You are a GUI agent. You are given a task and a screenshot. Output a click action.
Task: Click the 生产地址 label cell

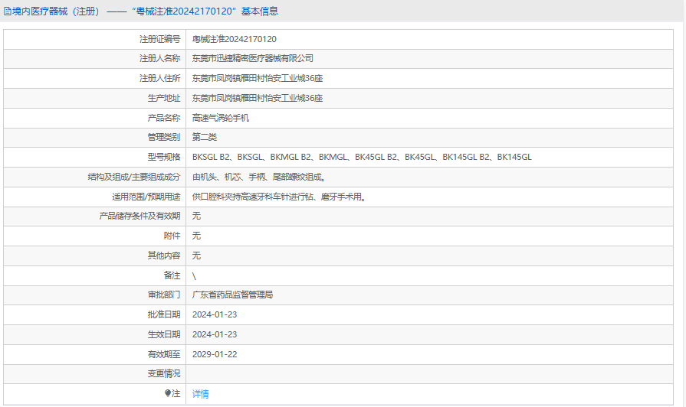click(x=95, y=98)
